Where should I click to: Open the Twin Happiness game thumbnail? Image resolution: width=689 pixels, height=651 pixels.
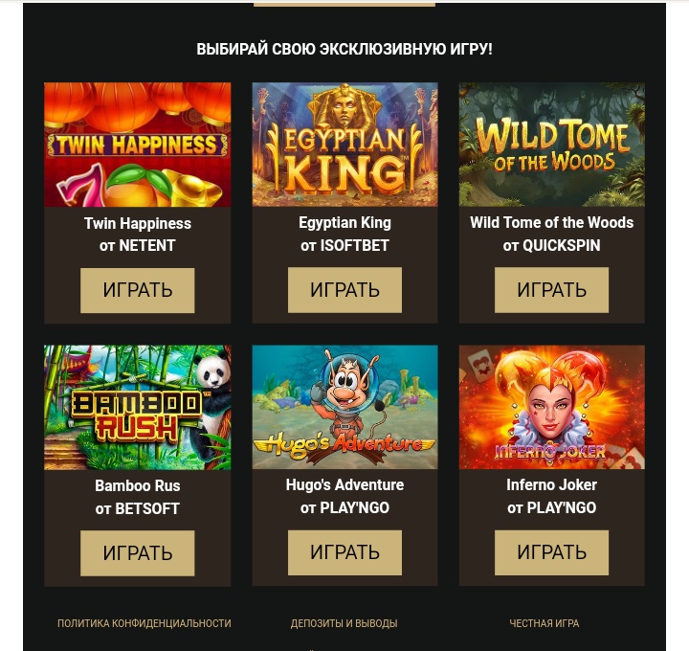coord(138,145)
